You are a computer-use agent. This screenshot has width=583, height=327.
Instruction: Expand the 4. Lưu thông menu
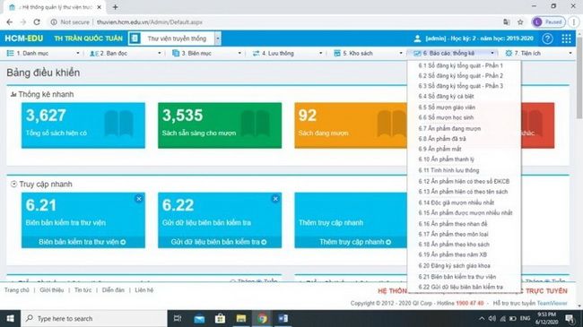tap(287, 53)
